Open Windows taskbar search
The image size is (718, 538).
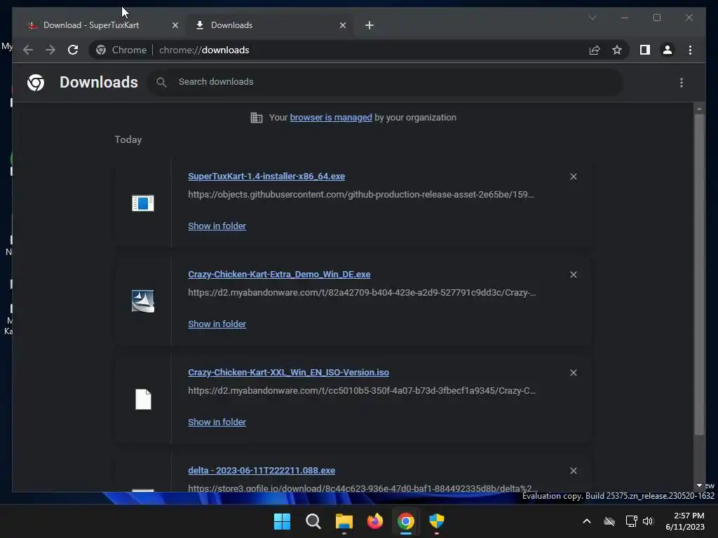click(x=313, y=521)
